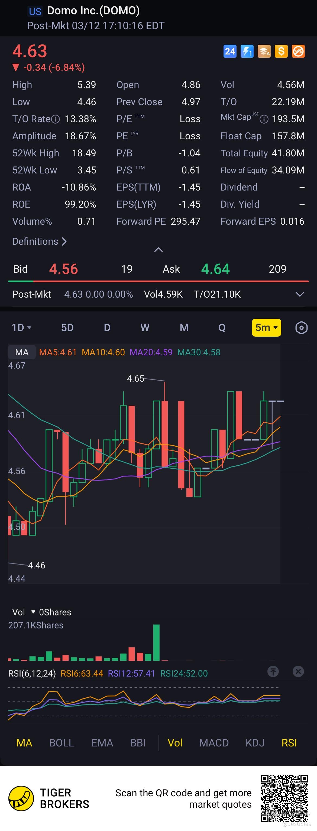Move RSI indicator panel to top
The width and height of the screenshot is (317, 831).
tap(273, 671)
